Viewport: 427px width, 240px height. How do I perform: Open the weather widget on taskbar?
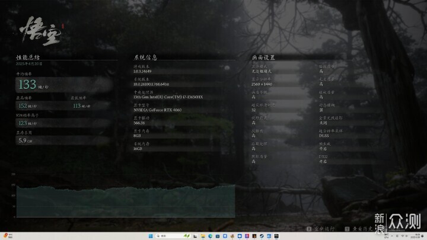coord(8,236)
